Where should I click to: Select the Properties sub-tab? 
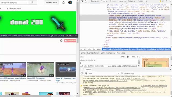pyautogui.click(x=121, y=53)
